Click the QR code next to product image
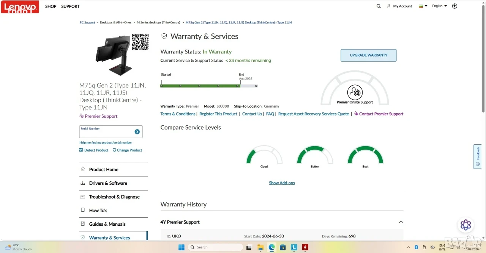 (x=140, y=42)
